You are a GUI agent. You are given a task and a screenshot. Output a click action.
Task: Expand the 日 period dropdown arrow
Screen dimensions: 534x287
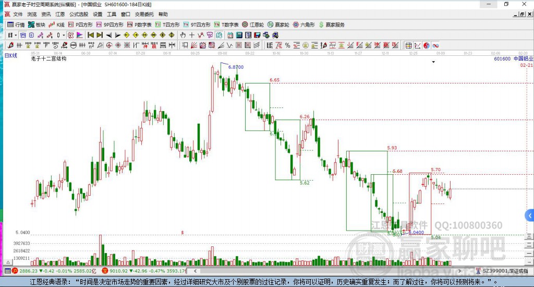16,35
